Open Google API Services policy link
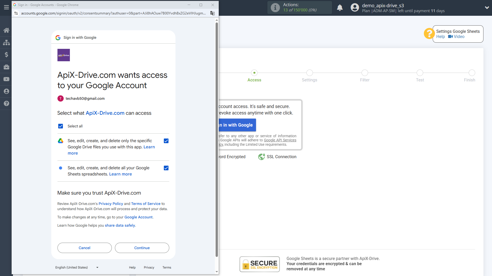The width and height of the screenshot is (492, 276). (280, 140)
